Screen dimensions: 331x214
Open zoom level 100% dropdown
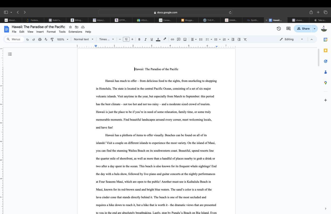point(63,39)
